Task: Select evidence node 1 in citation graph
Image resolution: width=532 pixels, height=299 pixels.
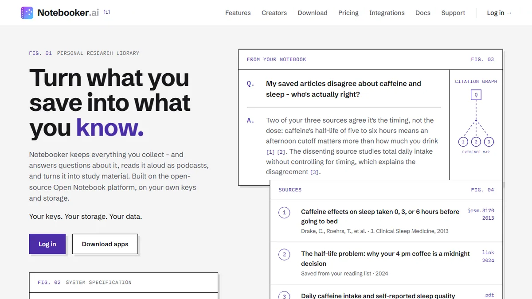Action: point(463,142)
